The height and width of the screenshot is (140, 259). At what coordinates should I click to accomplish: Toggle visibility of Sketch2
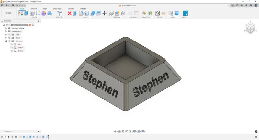12,47
